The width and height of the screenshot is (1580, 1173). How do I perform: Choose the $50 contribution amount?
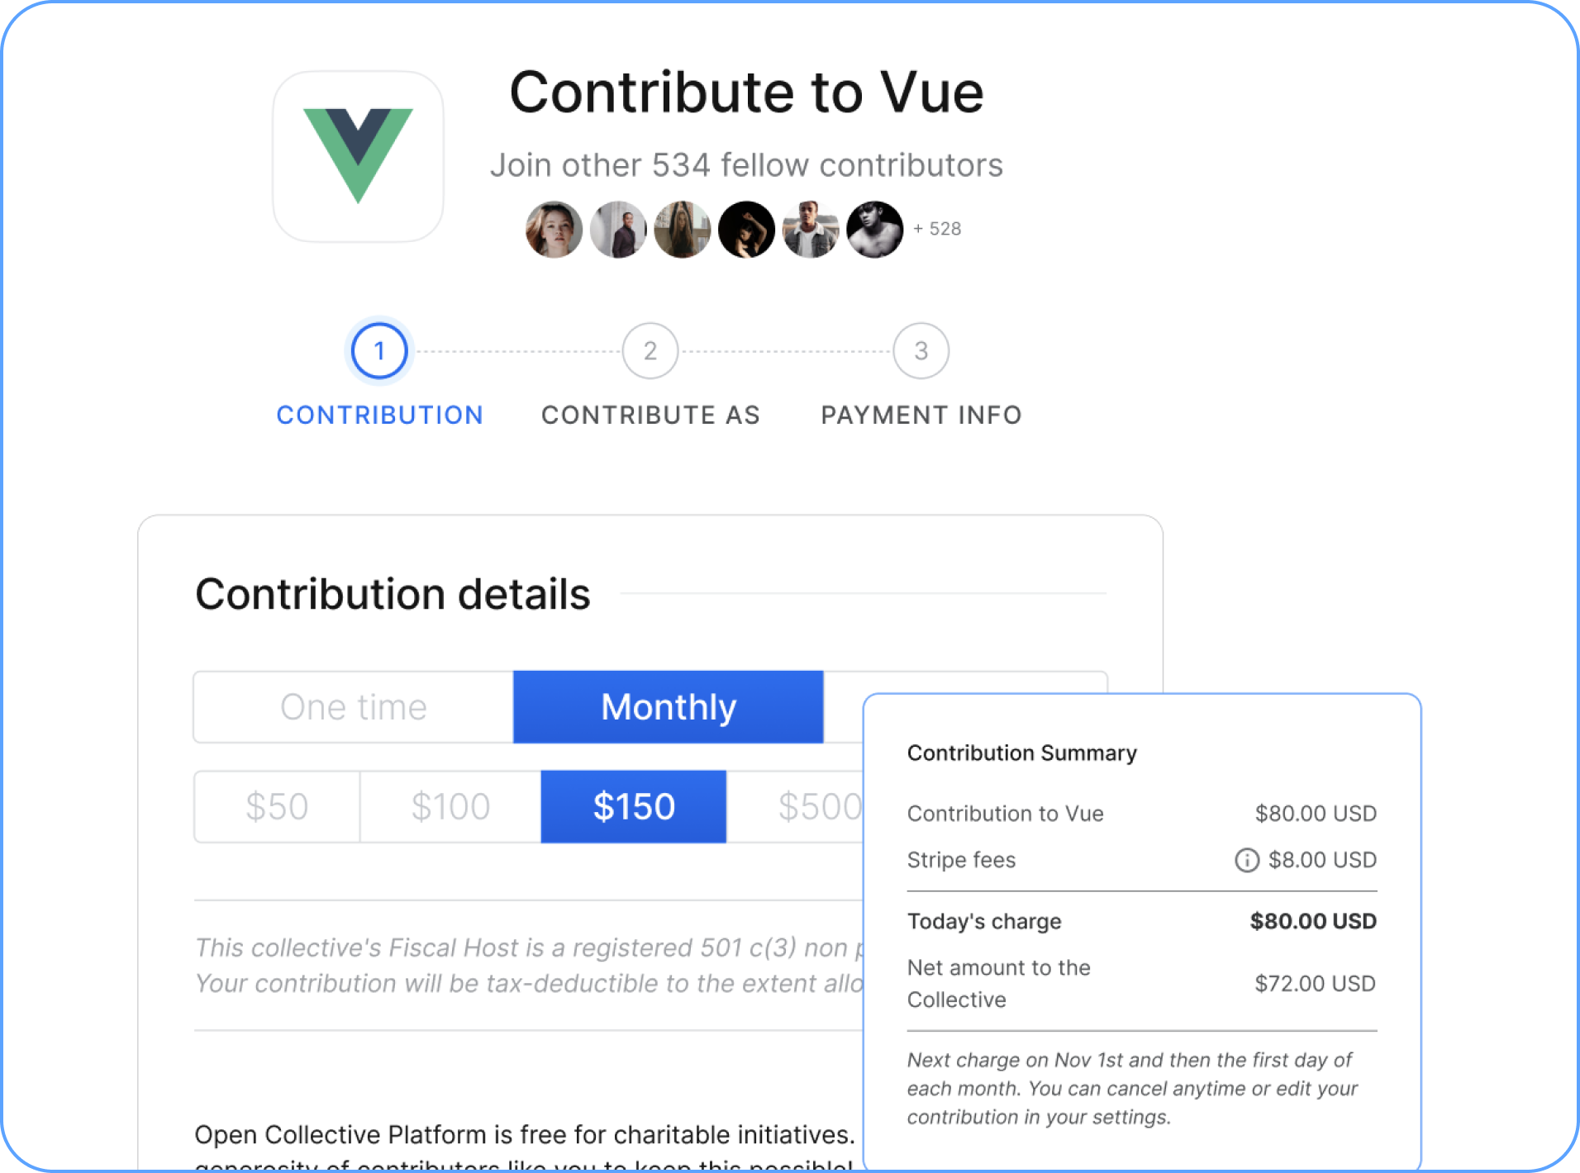(x=277, y=806)
